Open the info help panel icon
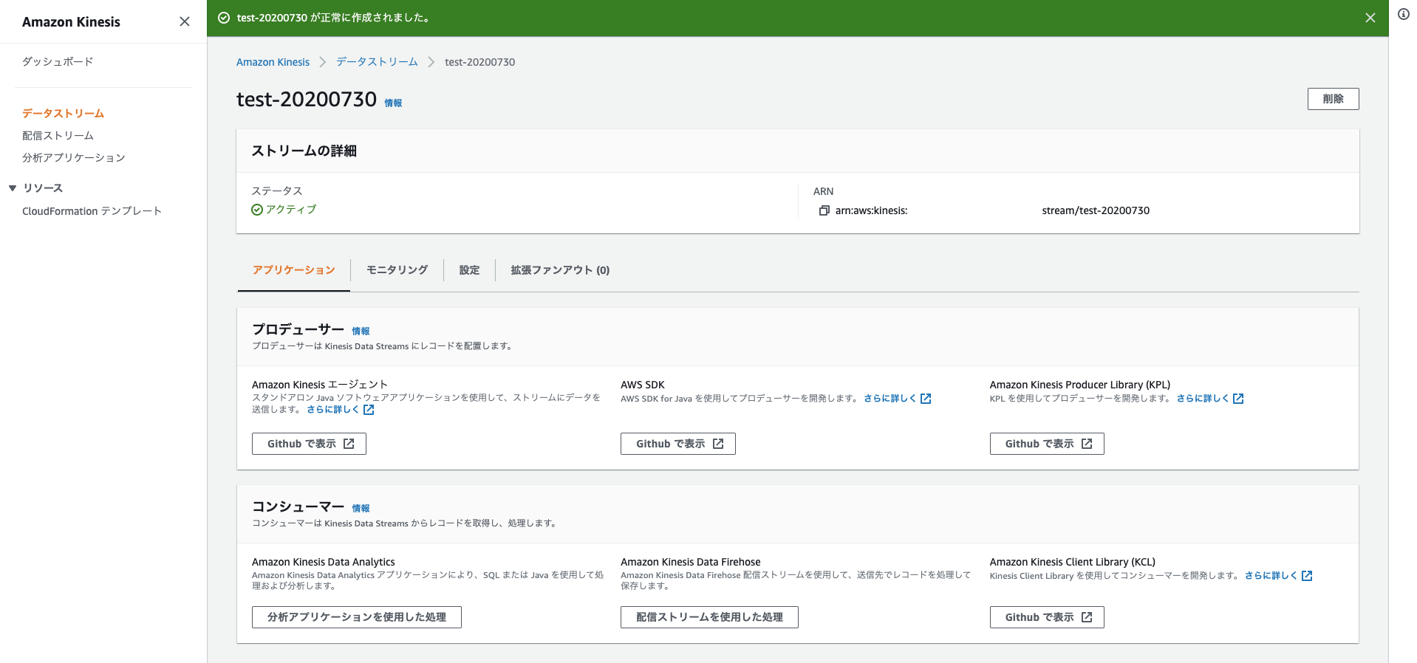This screenshot has width=1417, height=663. coord(1404,14)
